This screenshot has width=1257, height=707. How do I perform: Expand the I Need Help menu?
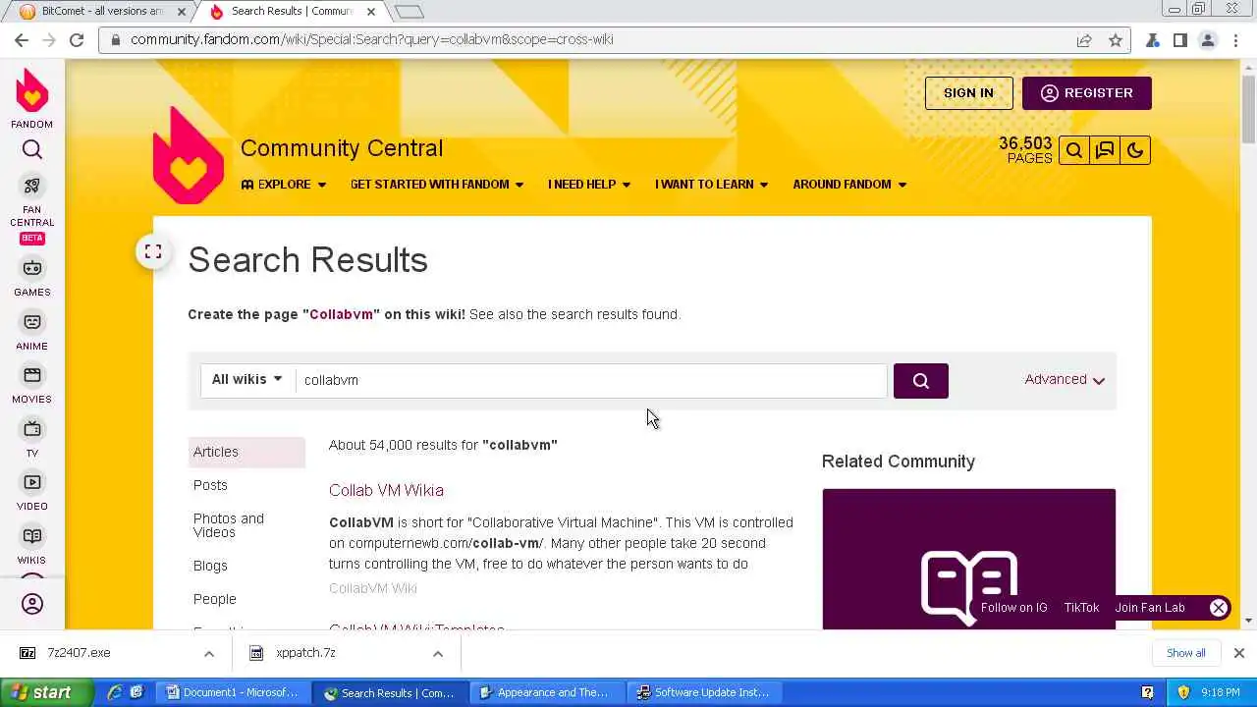pyautogui.click(x=589, y=185)
